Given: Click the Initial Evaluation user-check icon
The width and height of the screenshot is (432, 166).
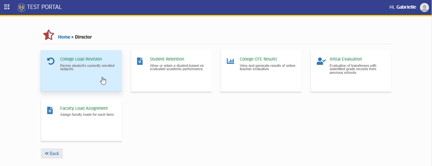Looking at the screenshot, I should [x=321, y=61].
